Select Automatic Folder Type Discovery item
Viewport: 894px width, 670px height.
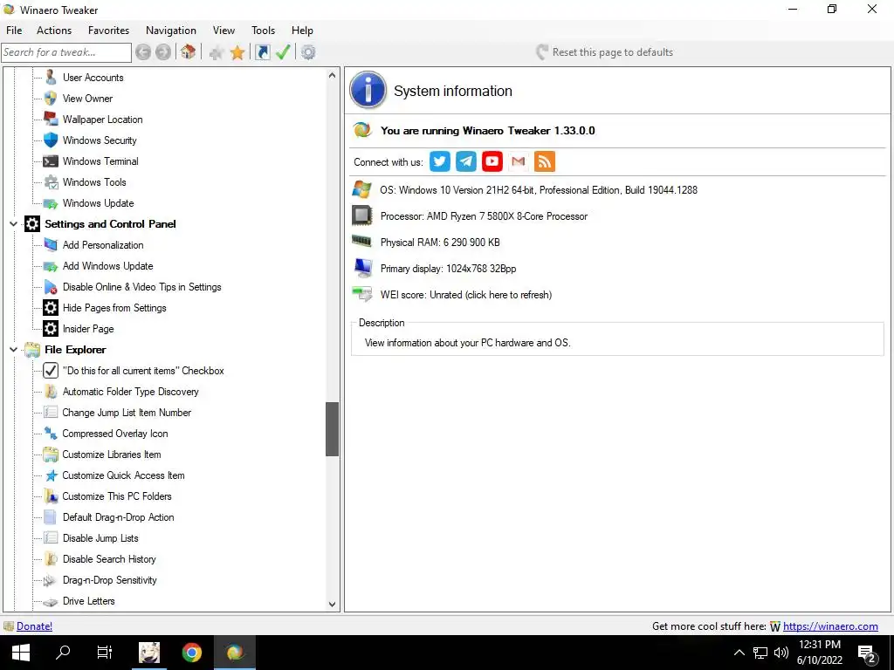pyautogui.click(x=131, y=392)
